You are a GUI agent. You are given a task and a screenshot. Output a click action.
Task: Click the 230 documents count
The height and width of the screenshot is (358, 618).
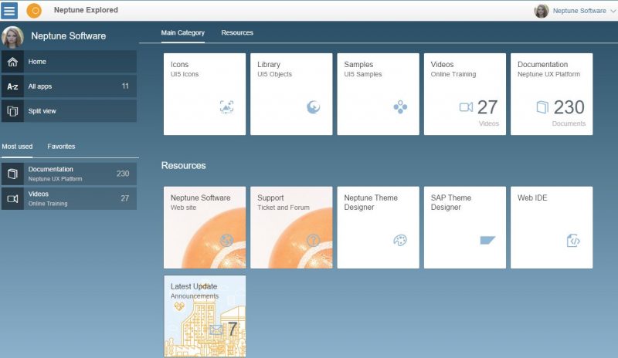coord(569,107)
